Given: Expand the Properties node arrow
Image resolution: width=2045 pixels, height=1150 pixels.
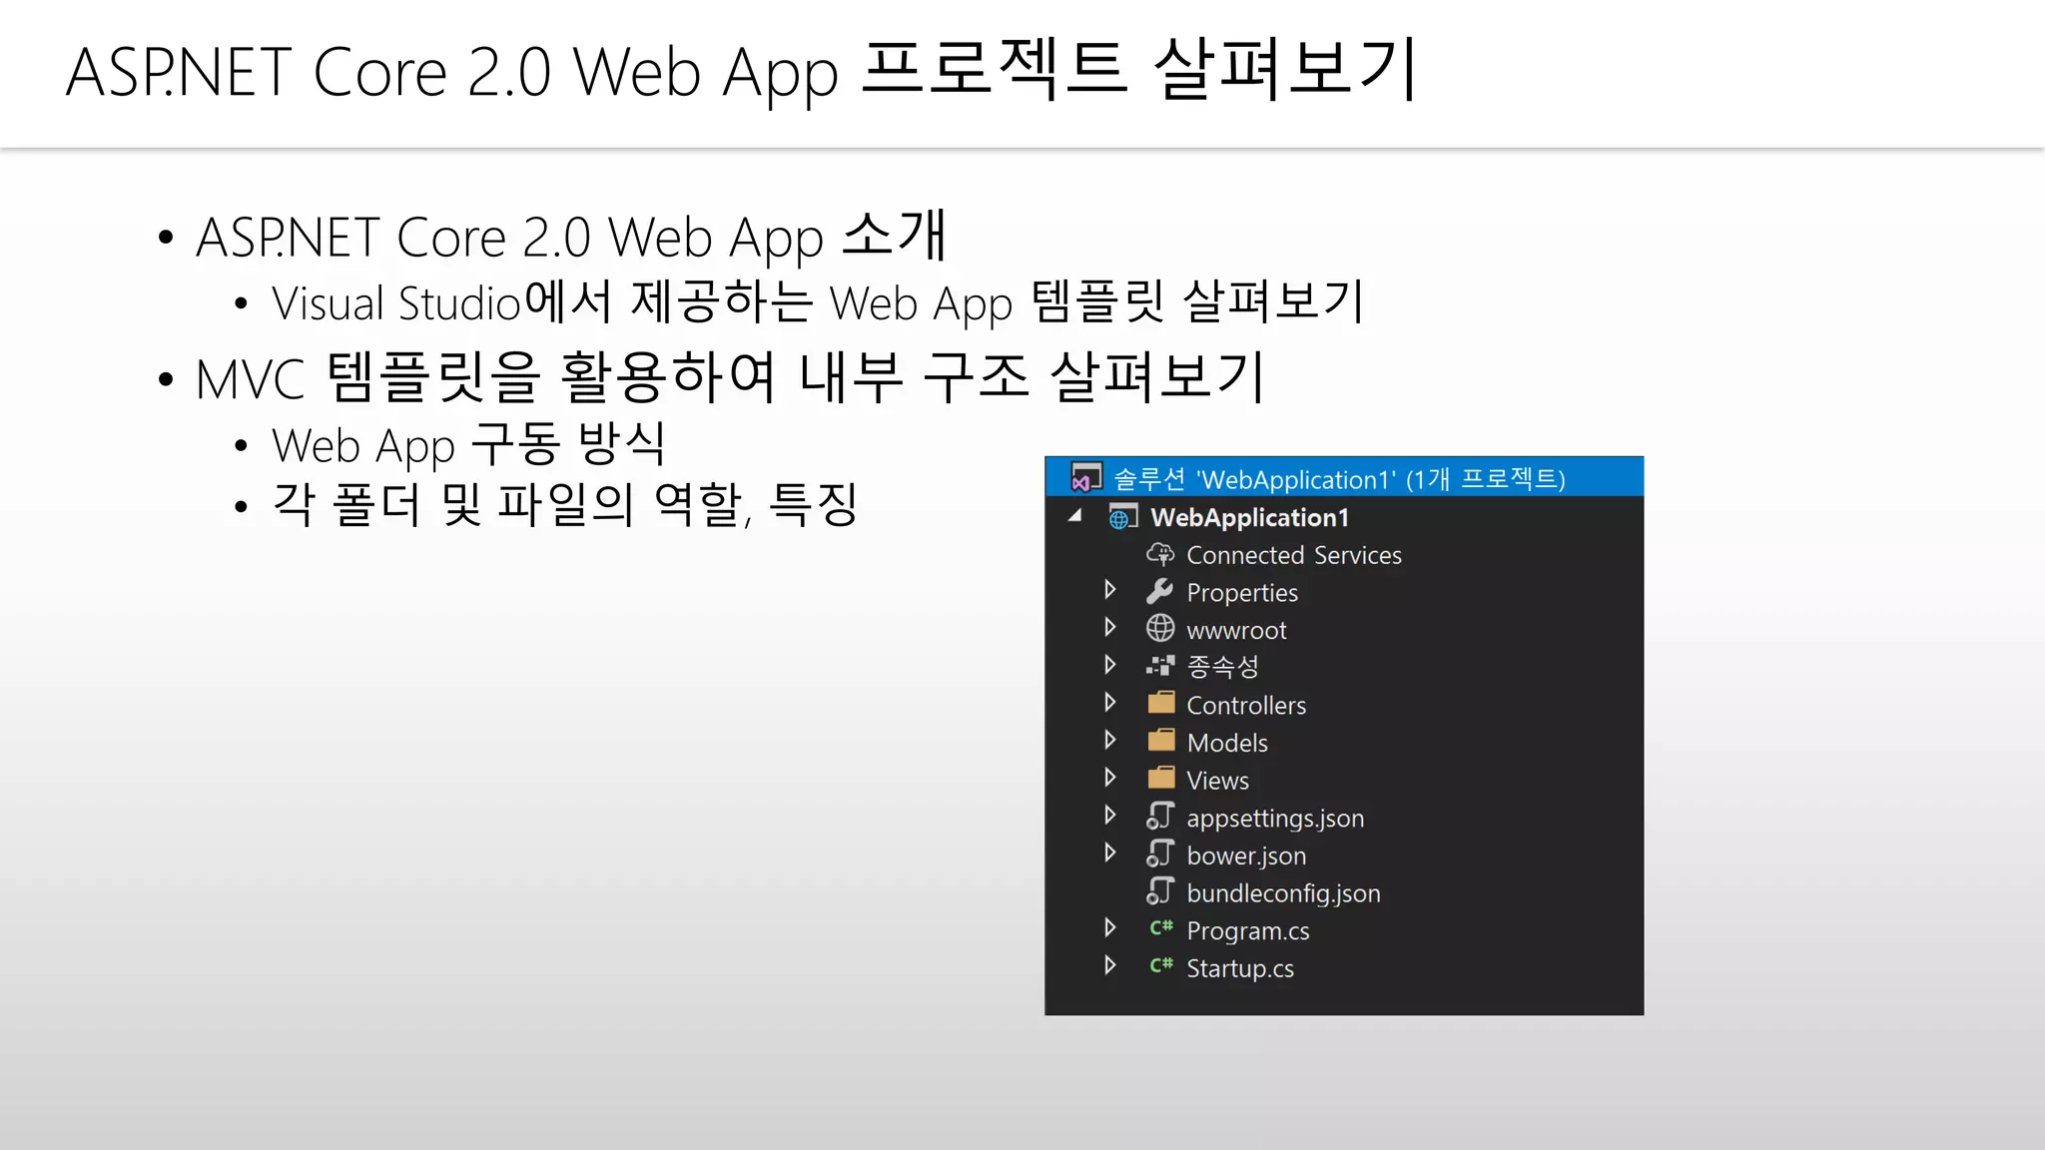Looking at the screenshot, I should [x=1110, y=589].
